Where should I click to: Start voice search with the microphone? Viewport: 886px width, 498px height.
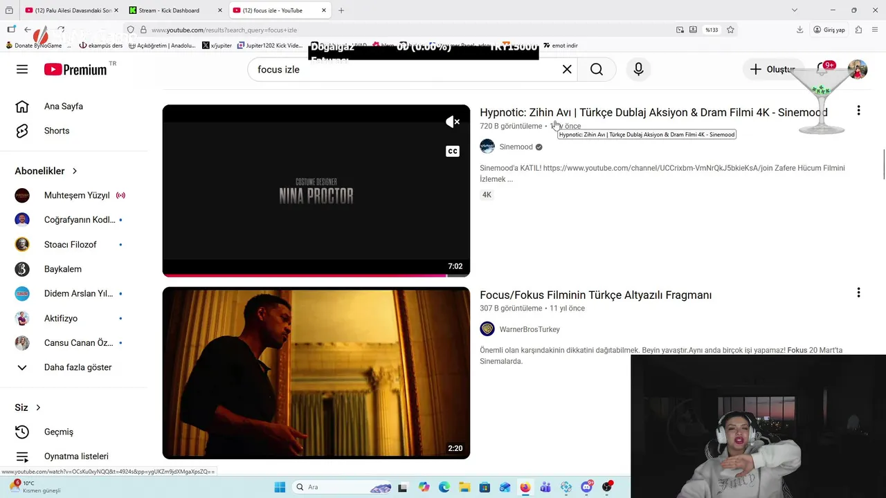tap(638, 69)
